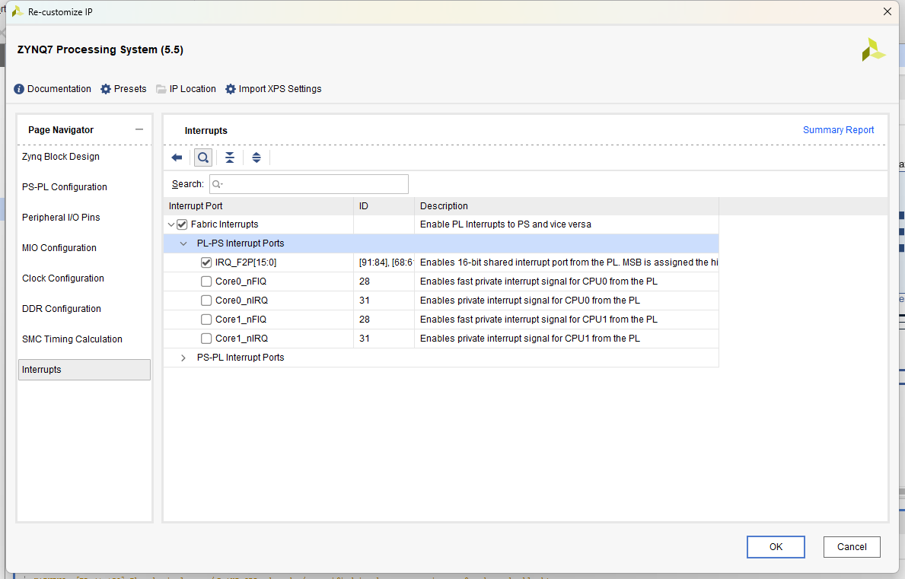Focus the Search input field

point(309,184)
